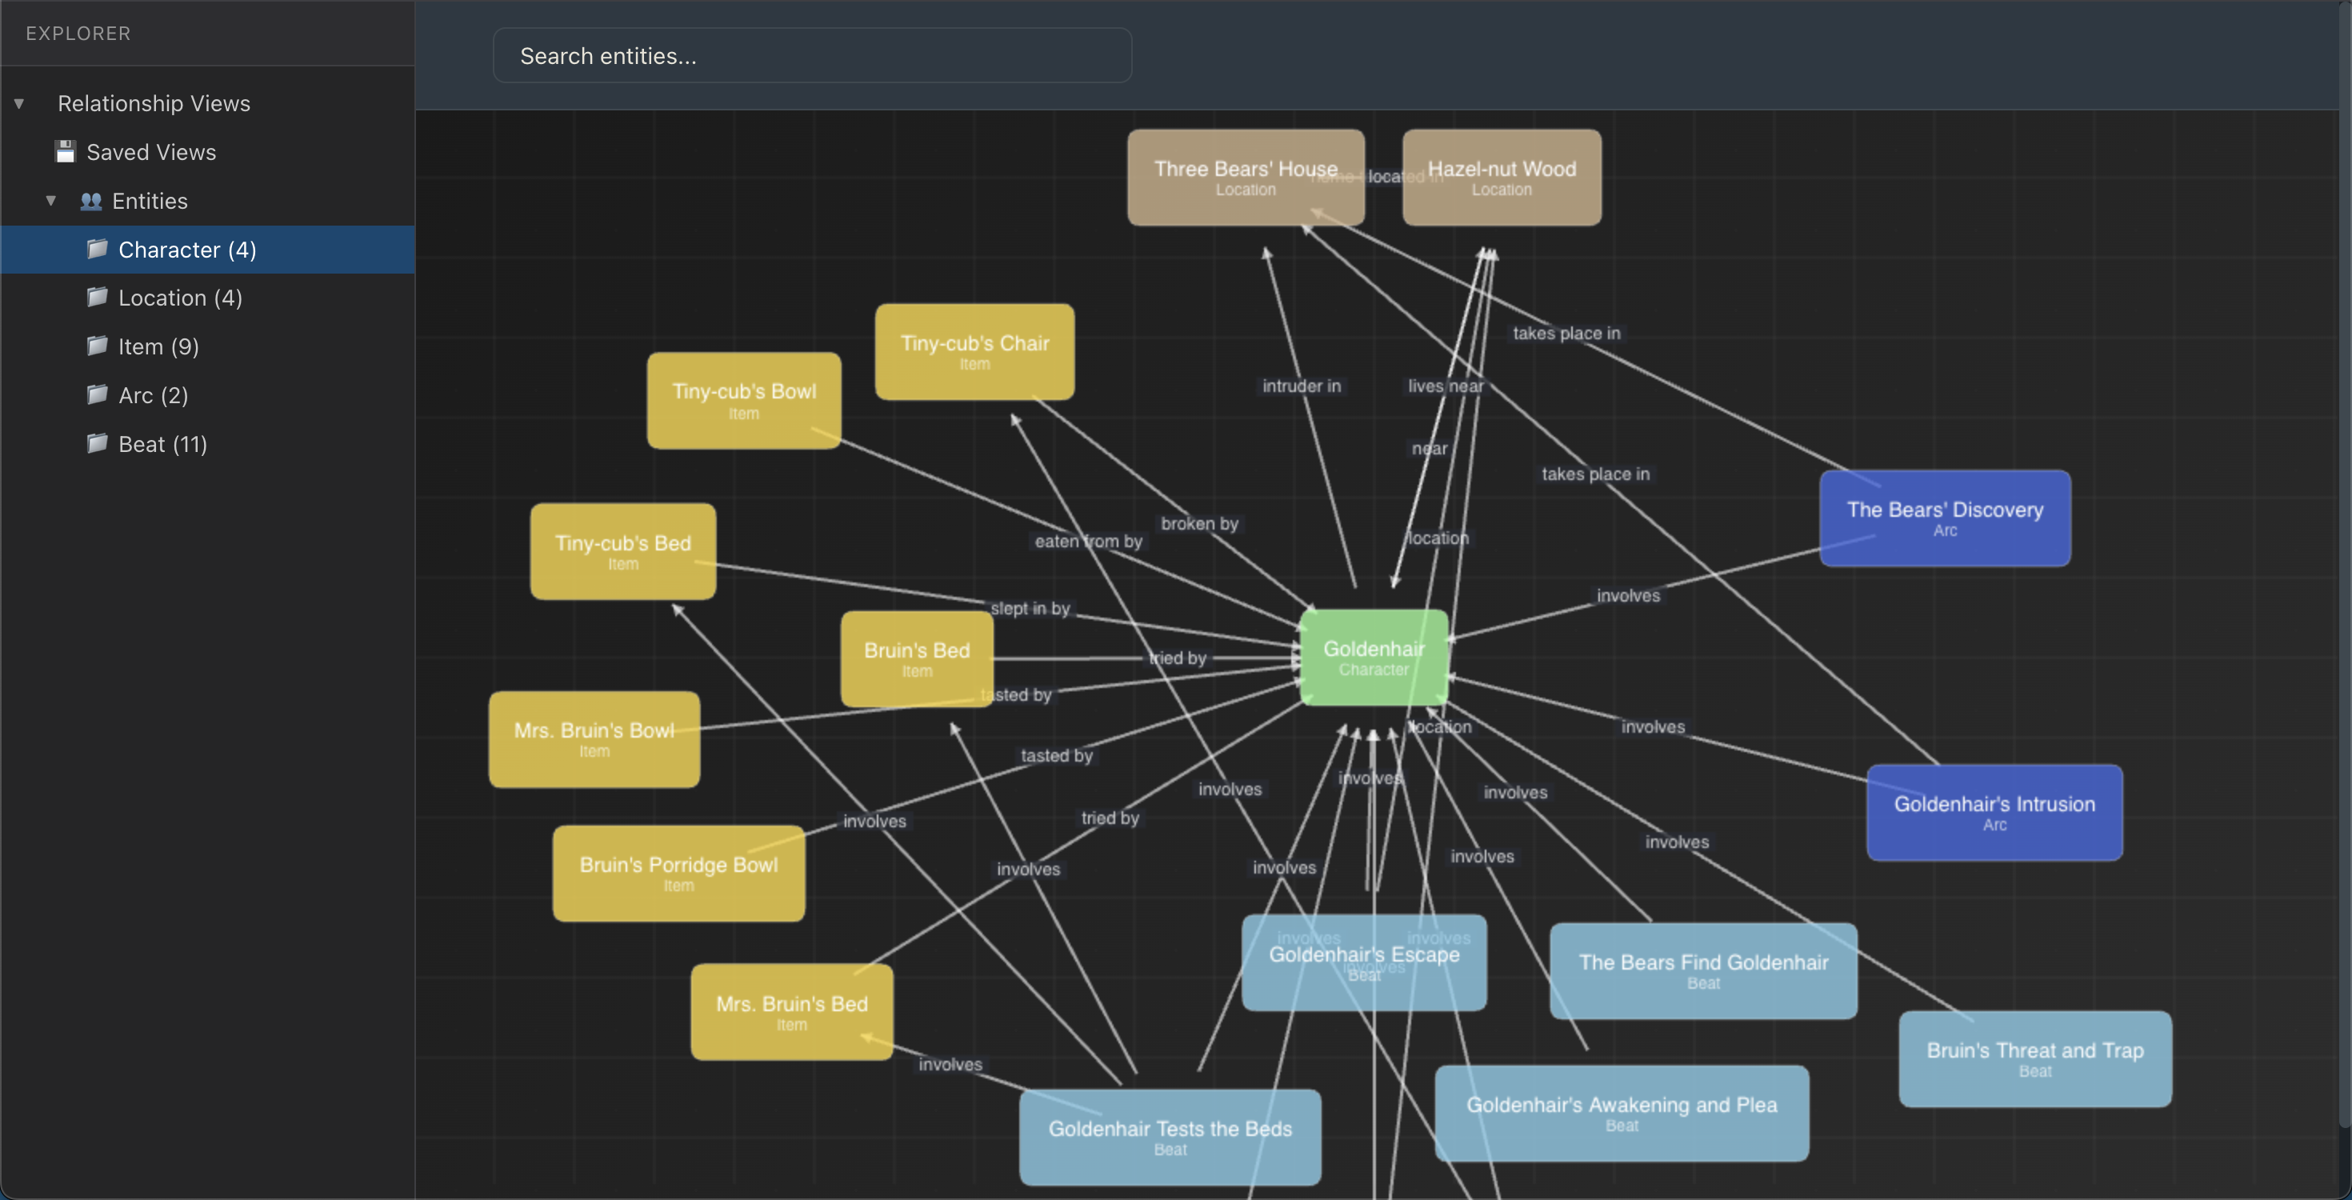
Task: Select the Item (9) entry
Action: (x=159, y=346)
